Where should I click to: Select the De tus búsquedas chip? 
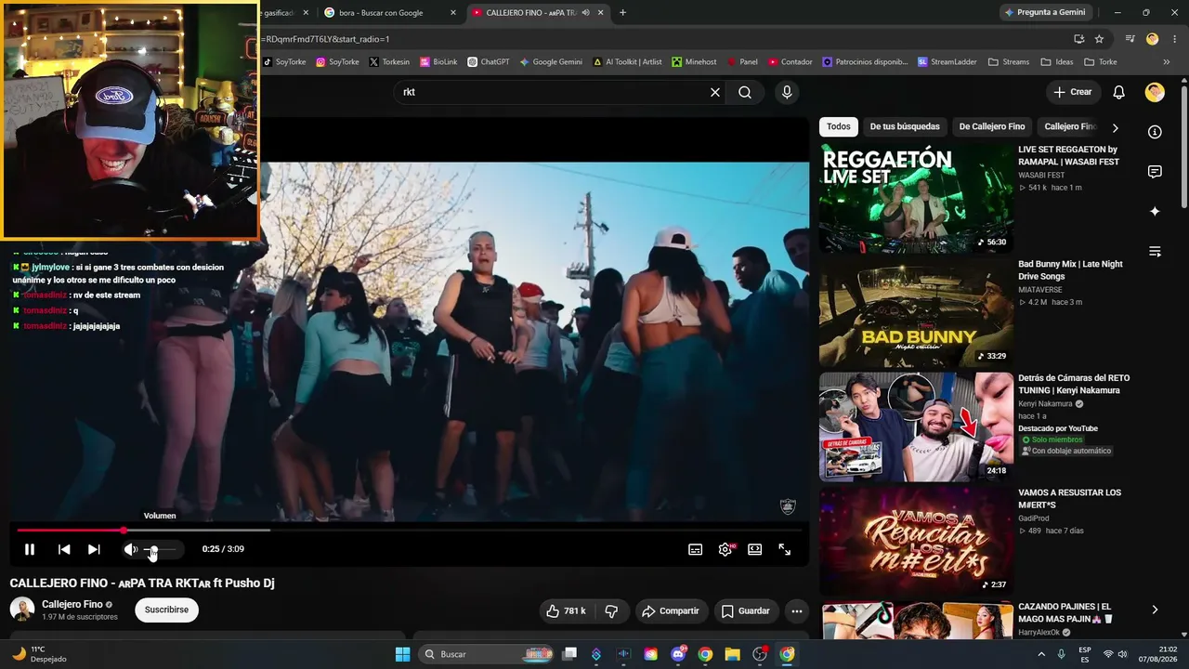905,126
